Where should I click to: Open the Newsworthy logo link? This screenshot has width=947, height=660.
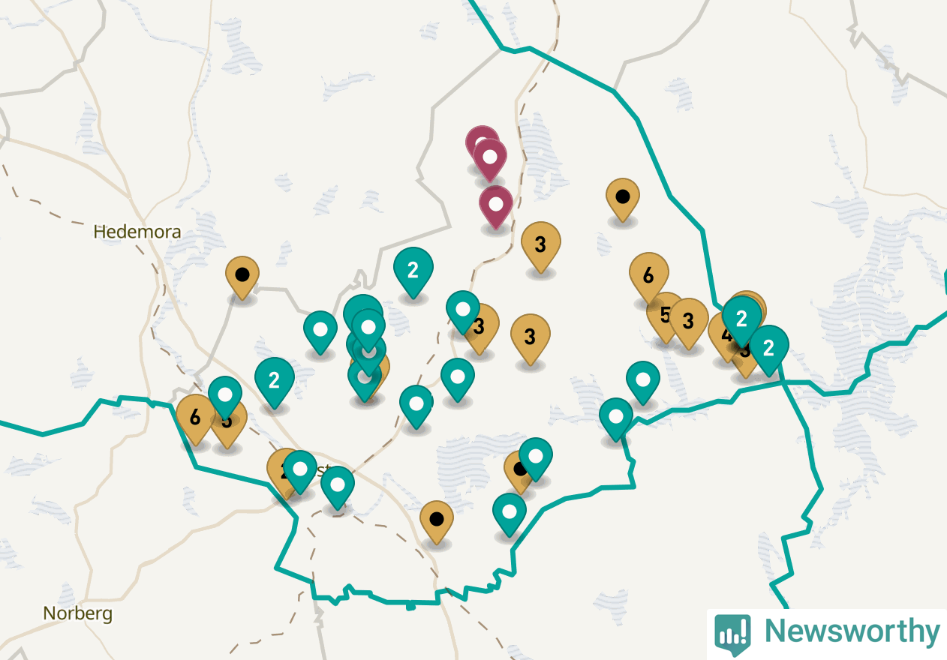[x=827, y=632]
